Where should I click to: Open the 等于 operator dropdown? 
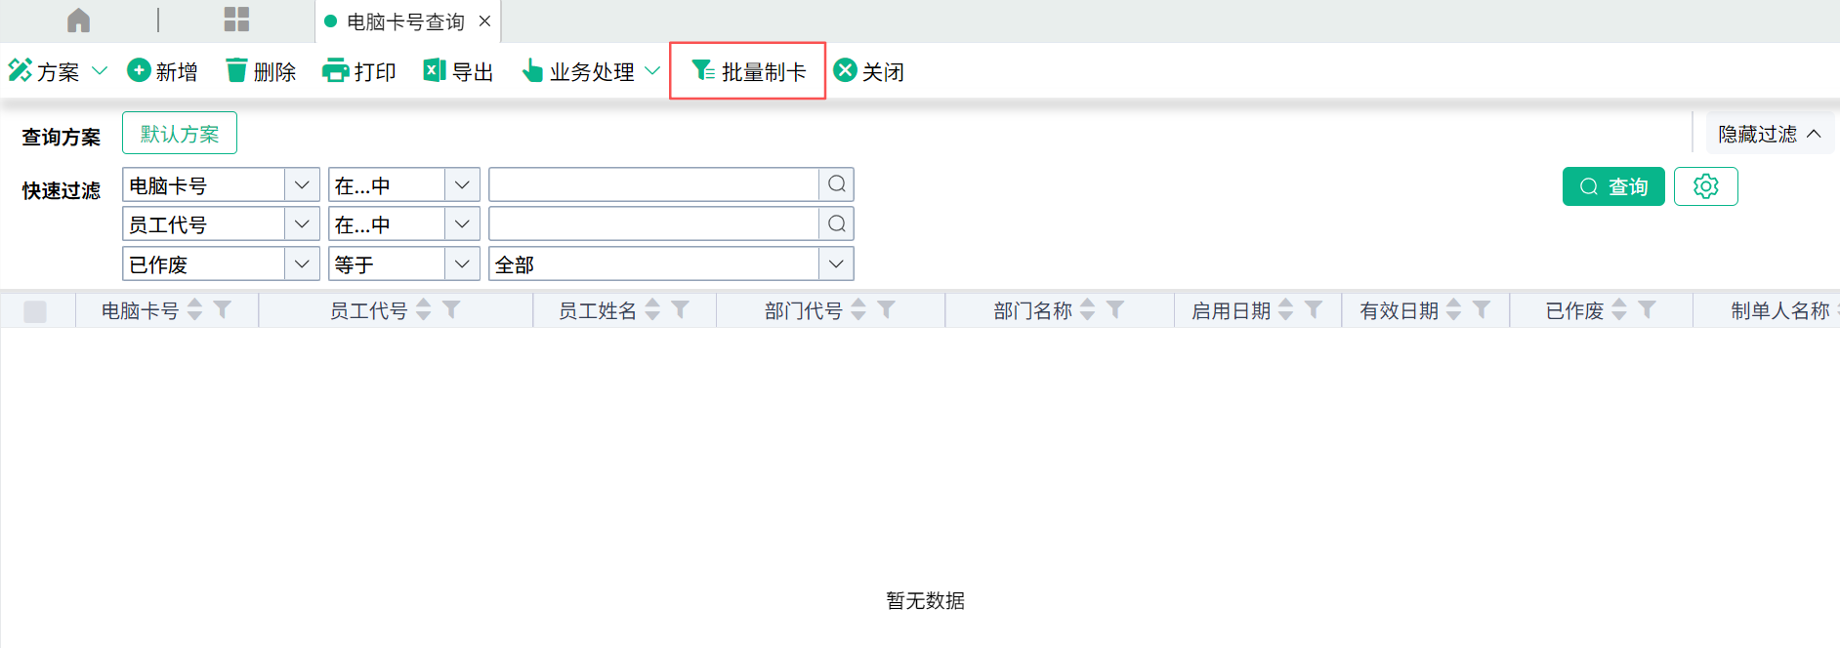click(x=462, y=264)
